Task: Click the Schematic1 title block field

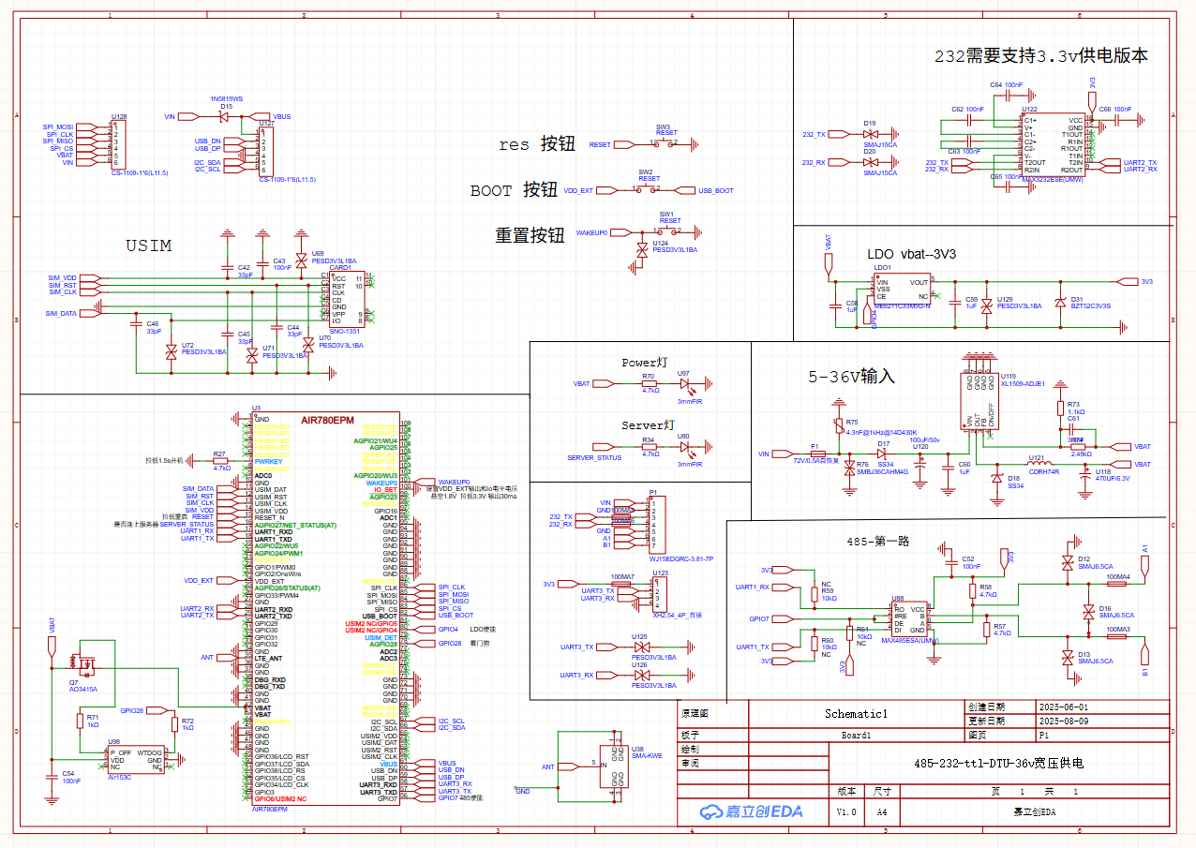Action: pyautogui.click(x=856, y=713)
